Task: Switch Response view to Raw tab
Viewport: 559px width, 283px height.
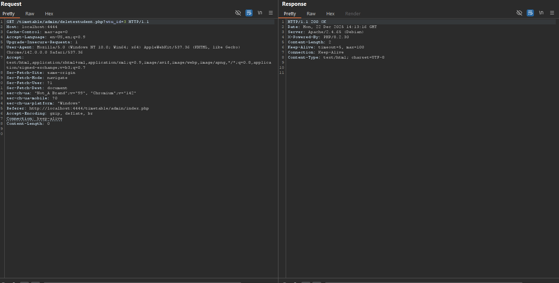Action: tap(311, 14)
